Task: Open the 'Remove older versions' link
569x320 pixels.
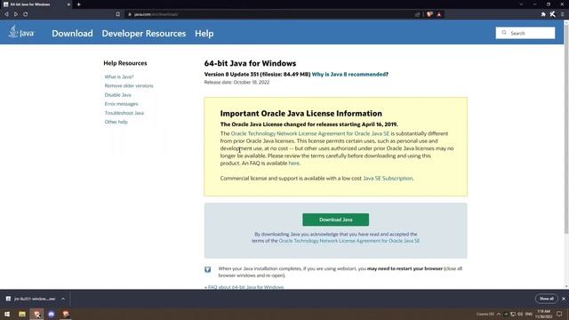Action: (x=129, y=86)
